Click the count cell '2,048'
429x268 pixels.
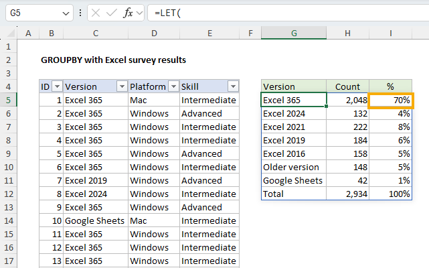[x=347, y=100]
